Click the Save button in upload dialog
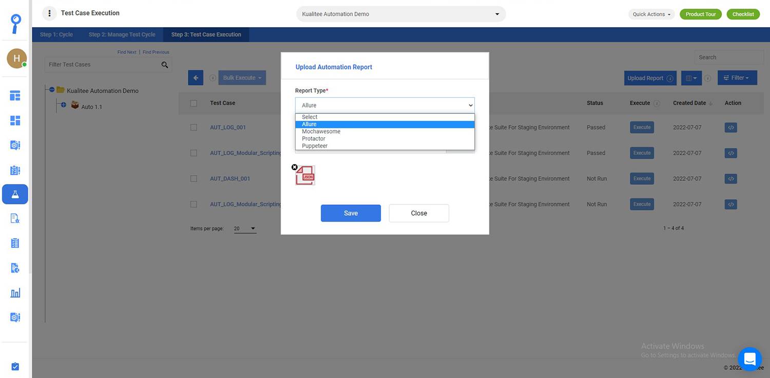770x378 pixels. [351, 213]
